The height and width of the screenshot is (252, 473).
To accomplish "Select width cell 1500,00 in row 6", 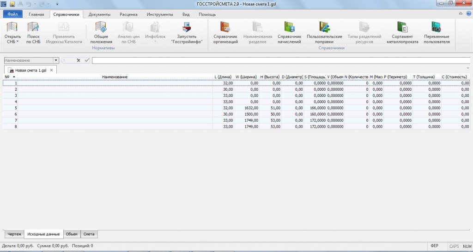I will tap(247, 114).
